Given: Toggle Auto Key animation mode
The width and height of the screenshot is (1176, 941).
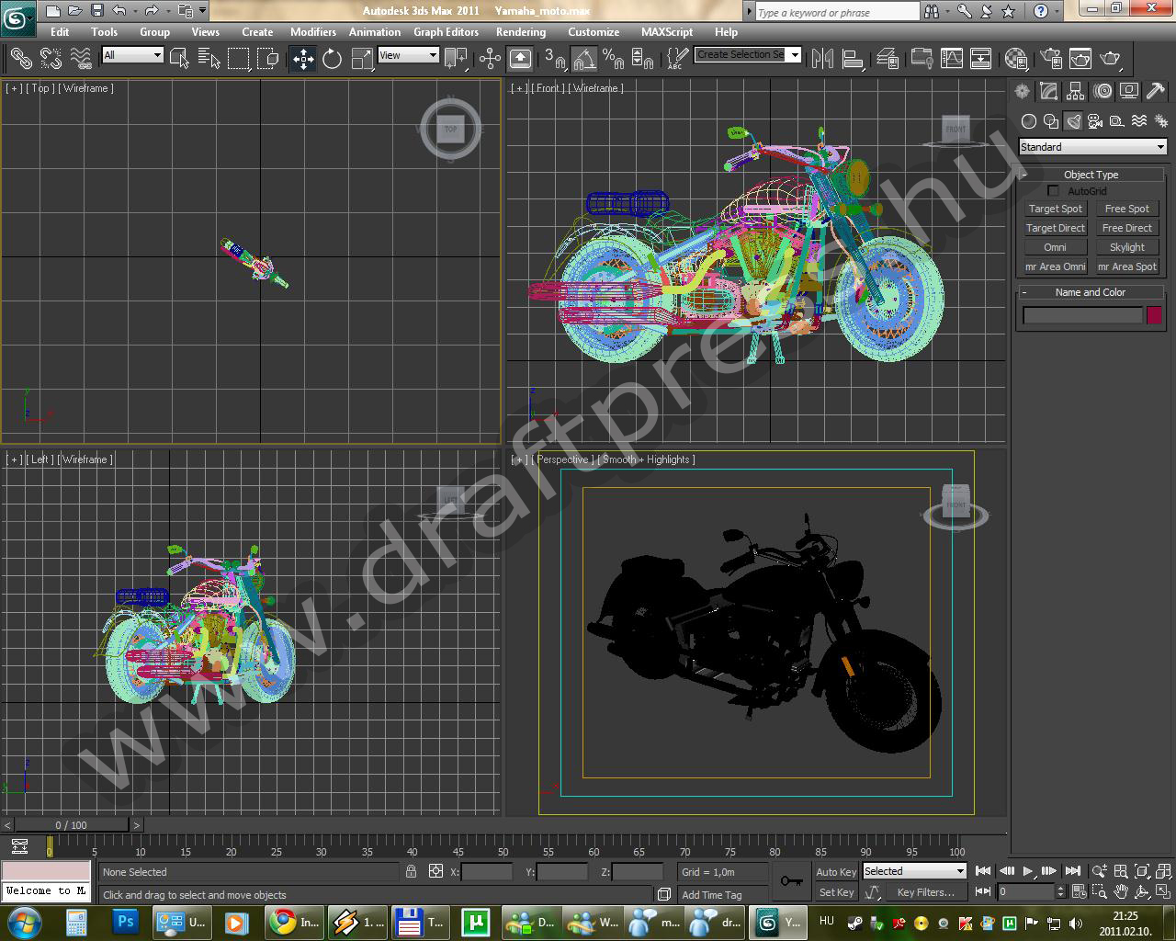Looking at the screenshot, I should tap(836, 872).
